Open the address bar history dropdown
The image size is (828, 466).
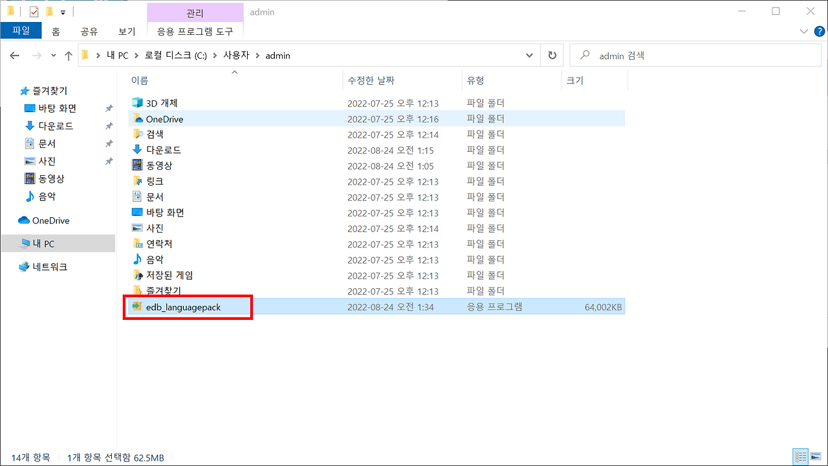[x=529, y=55]
